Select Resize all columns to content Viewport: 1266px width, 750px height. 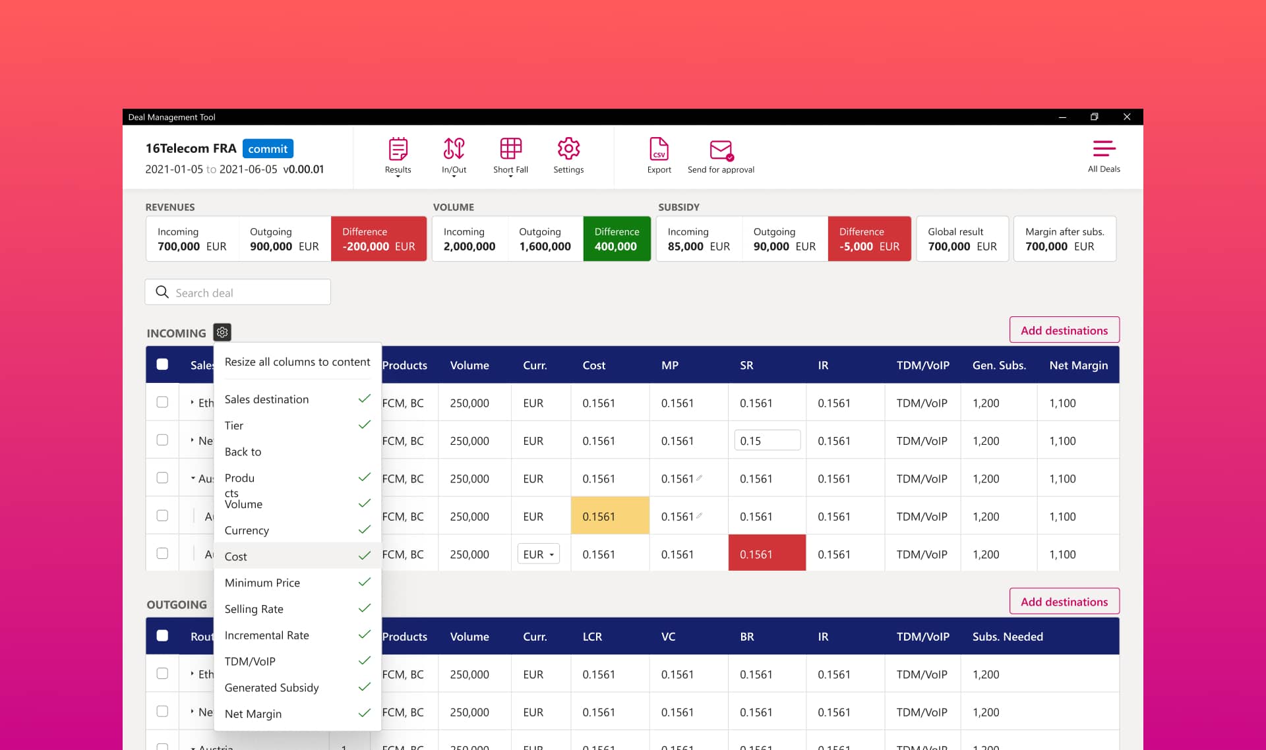(297, 362)
